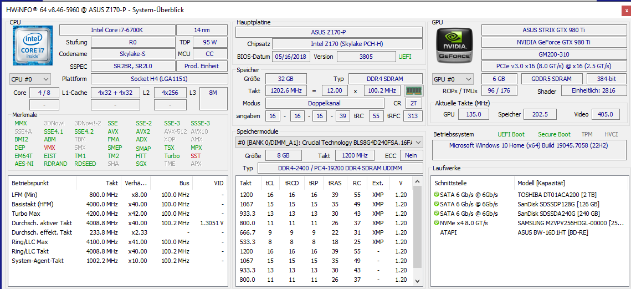Click the Doppelkanal mode field

[324, 104]
